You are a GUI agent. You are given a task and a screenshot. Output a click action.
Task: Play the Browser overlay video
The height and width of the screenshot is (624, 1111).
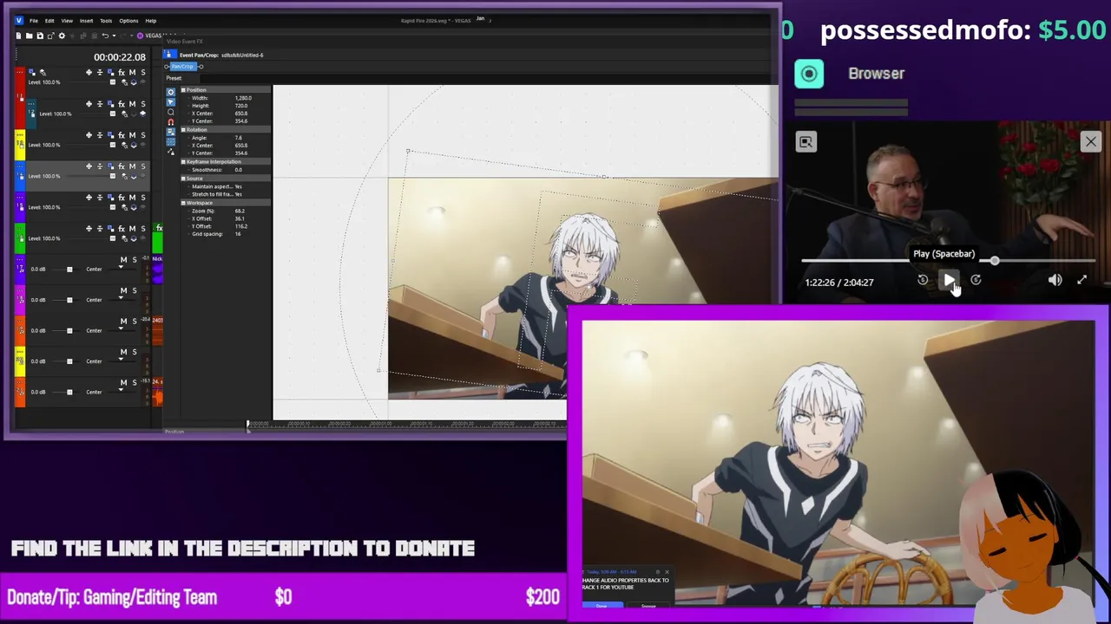(949, 281)
